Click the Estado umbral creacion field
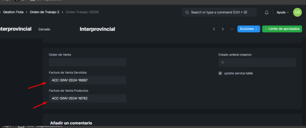 pyautogui.click(x=257, y=63)
